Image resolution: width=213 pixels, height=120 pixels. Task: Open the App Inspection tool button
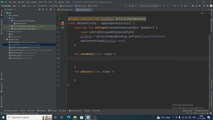click(x=76, y=111)
